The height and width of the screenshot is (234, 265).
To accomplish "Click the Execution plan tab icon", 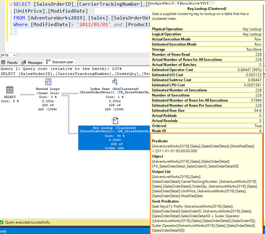I will [x=48, y=62].
